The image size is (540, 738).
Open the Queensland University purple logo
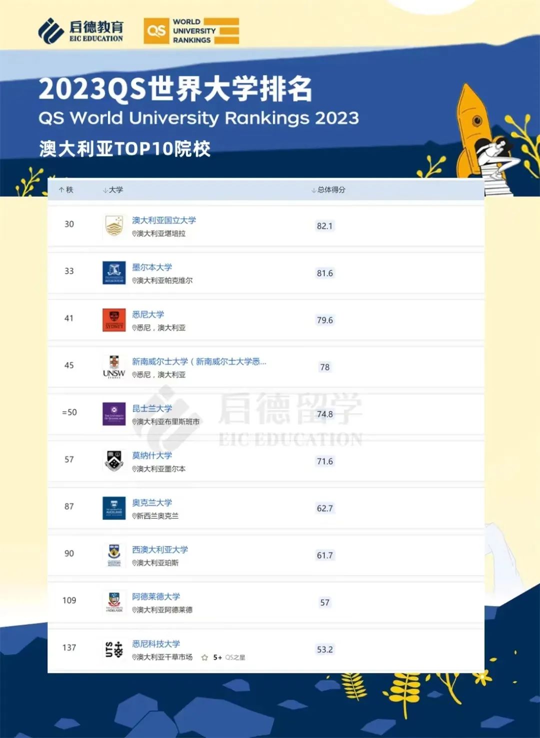114,414
